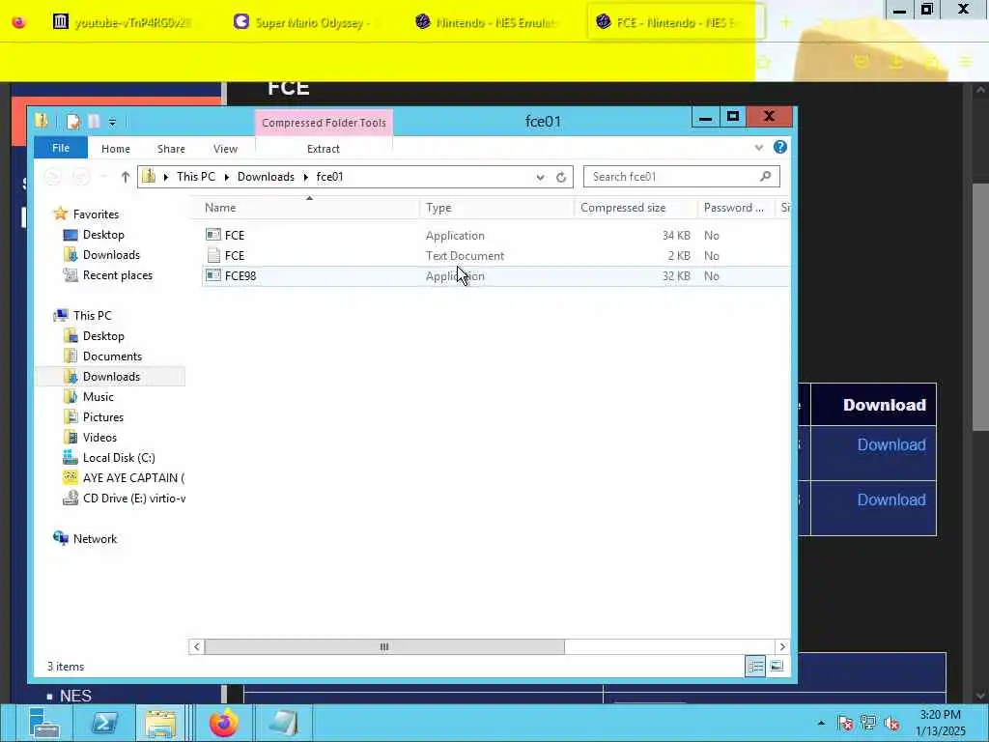
Task: Open File Explorer taskbar icon
Action: point(160,723)
